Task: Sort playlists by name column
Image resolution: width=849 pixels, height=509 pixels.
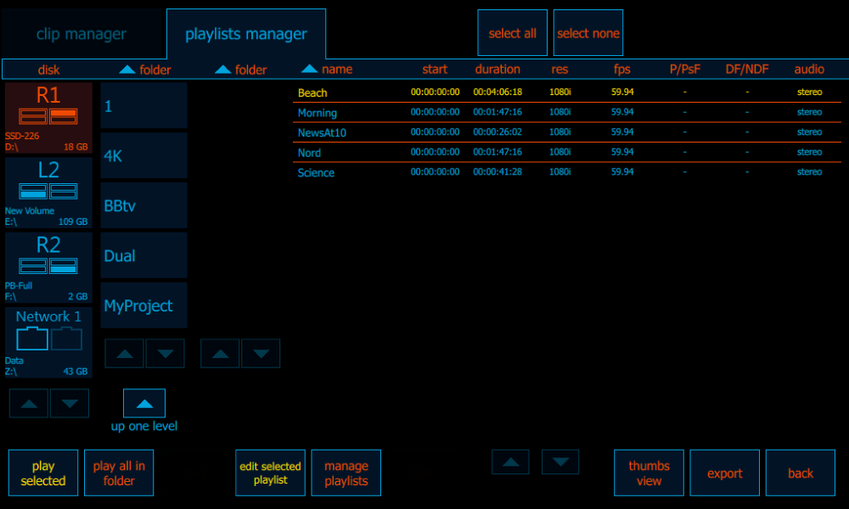Action: tap(327, 69)
